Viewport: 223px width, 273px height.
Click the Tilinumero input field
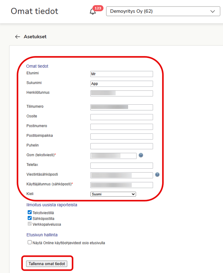pos(121,107)
